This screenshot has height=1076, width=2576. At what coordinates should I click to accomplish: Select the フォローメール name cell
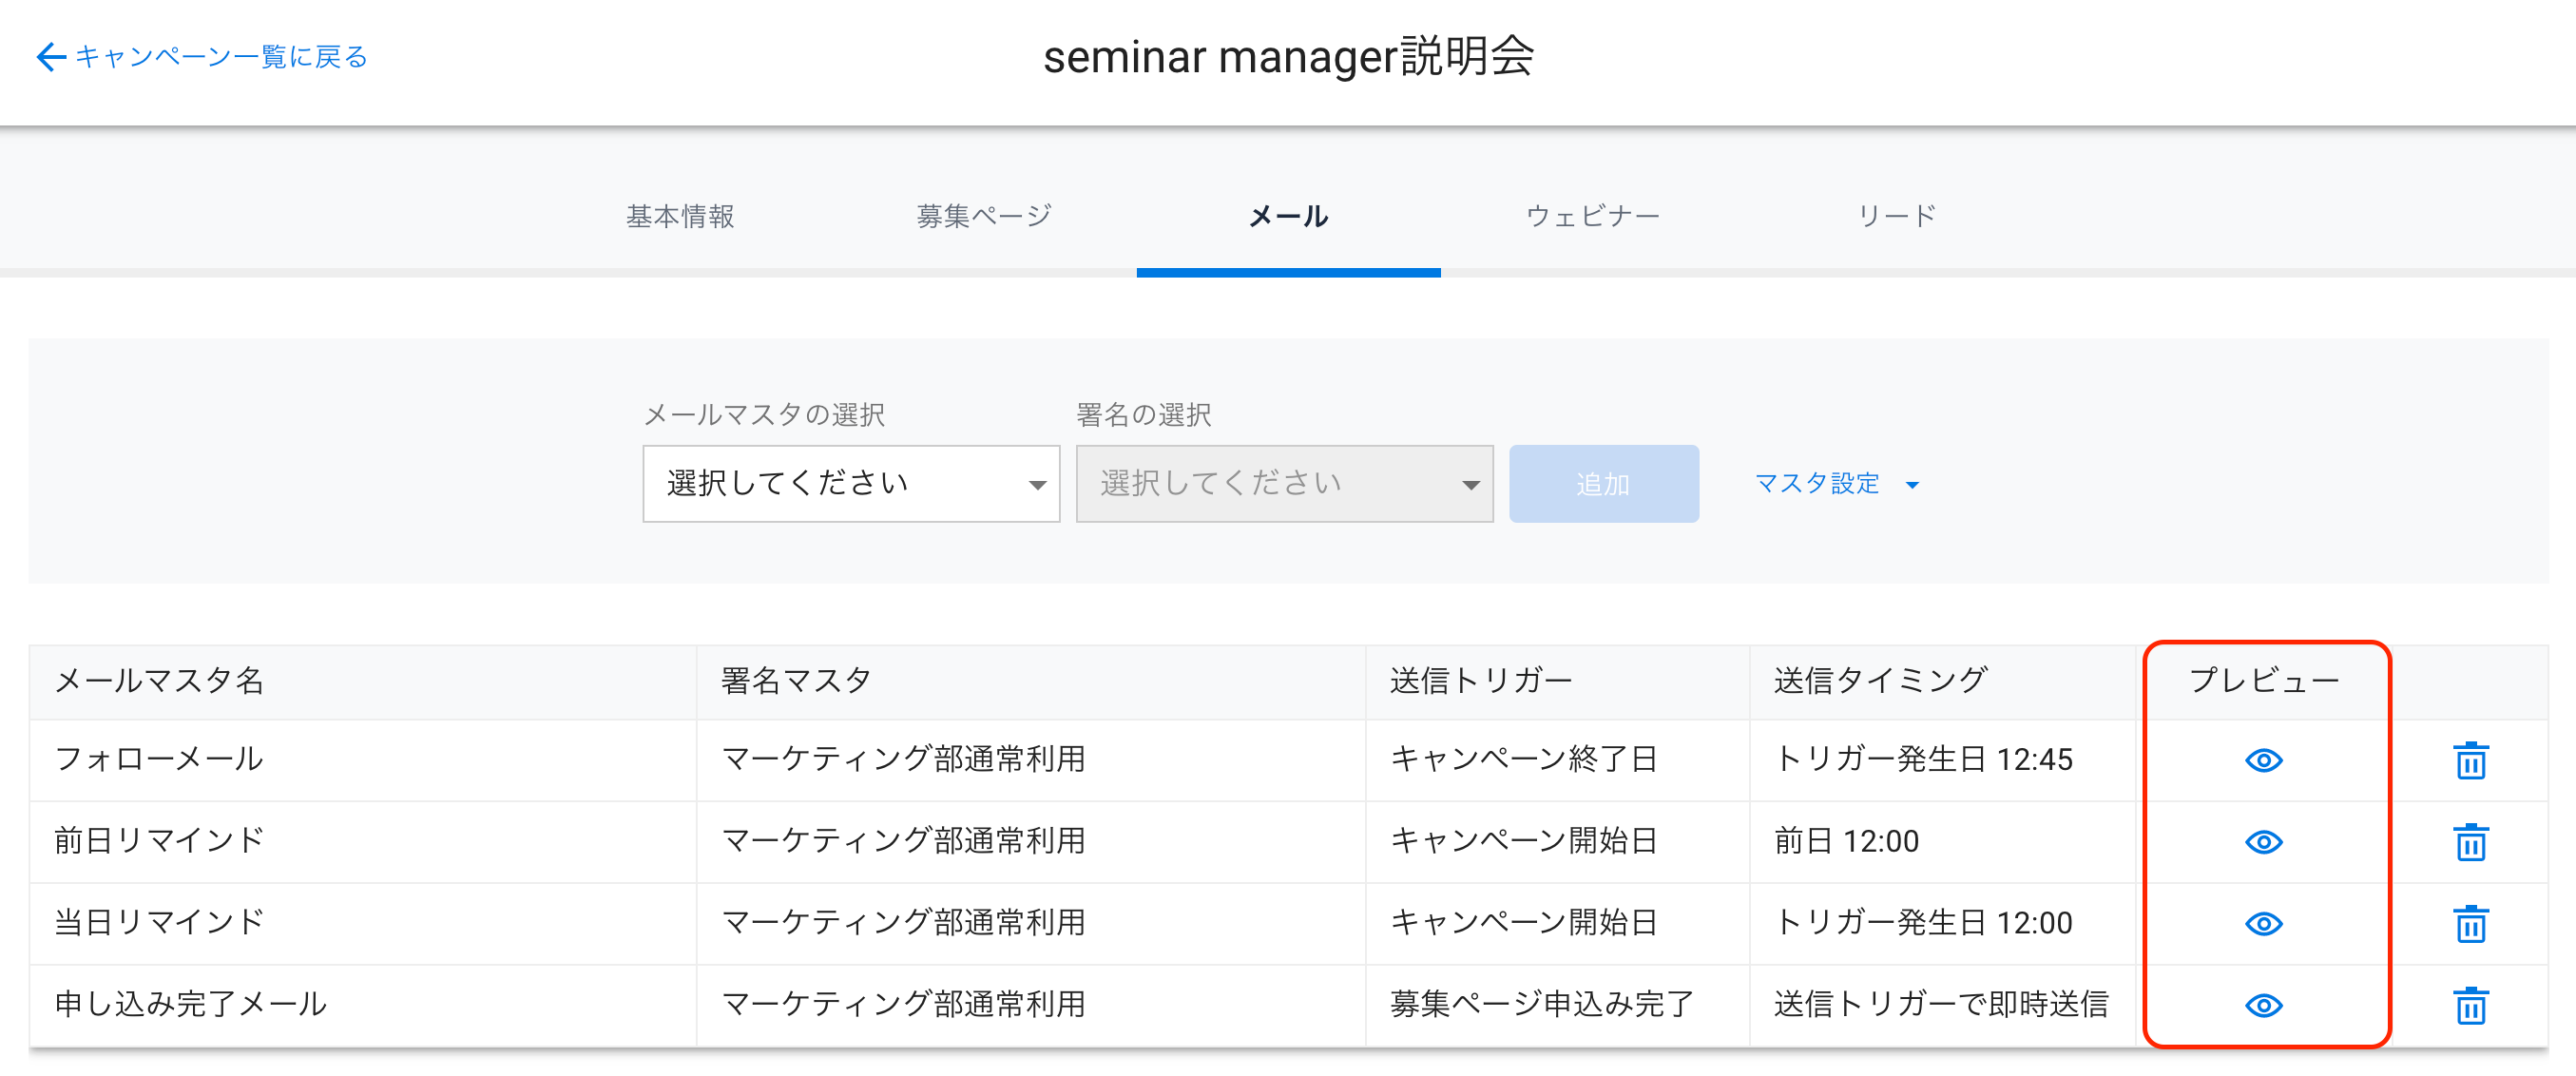363,761
